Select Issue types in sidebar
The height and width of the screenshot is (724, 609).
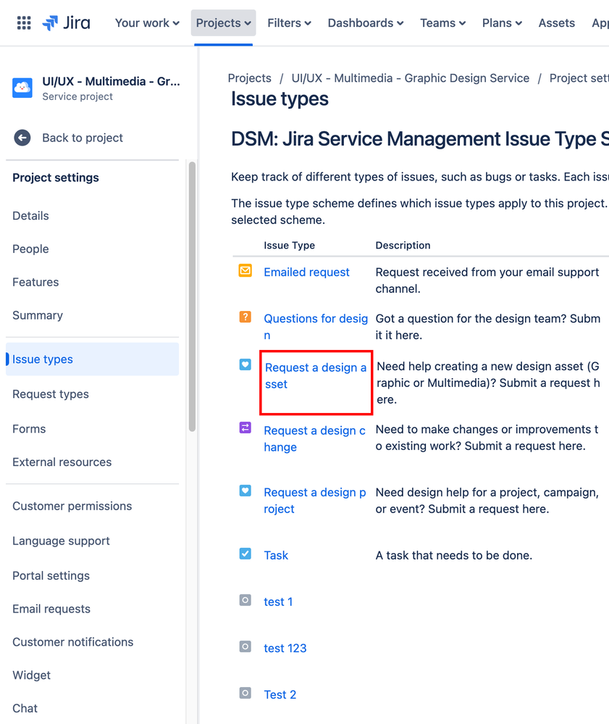pos(92,359)
